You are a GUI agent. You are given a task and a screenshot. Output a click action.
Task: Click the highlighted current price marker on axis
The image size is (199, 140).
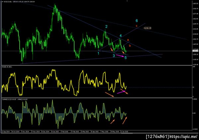[x=195, y=51]
